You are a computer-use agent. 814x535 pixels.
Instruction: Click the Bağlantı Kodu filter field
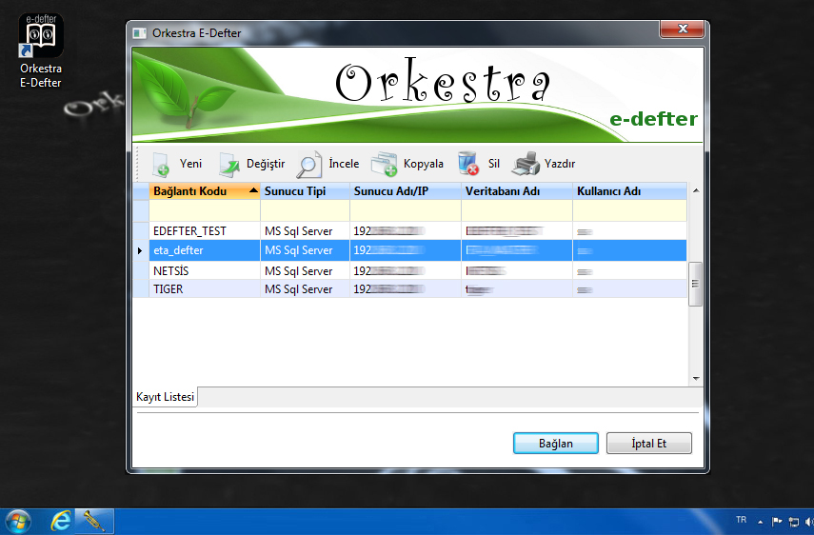204,210
